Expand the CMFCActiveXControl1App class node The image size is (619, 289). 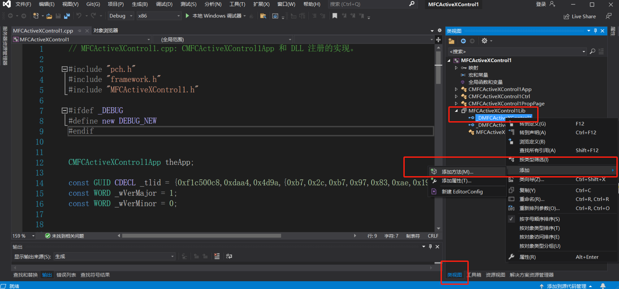click(x=456, y=89)
